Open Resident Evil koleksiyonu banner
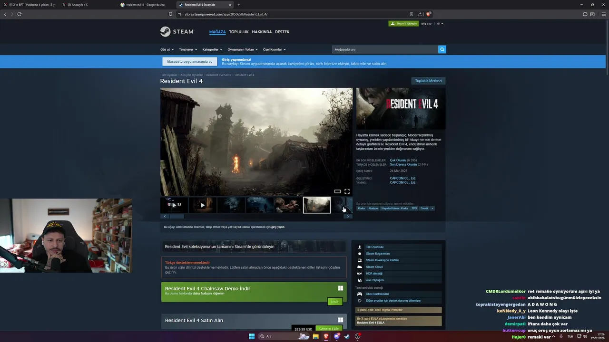 click(x=254, y=247)
